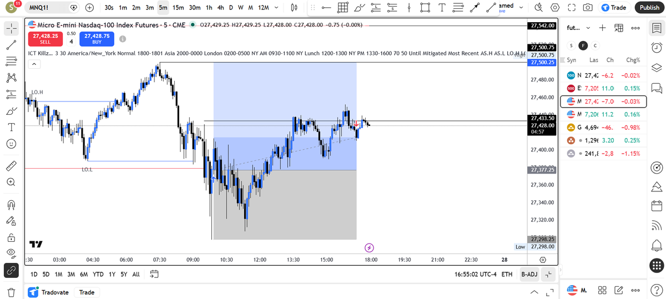This screenshot has width=666, height=299.
Task: Select the C filter chip in watchlist
Action: (596, 45)
